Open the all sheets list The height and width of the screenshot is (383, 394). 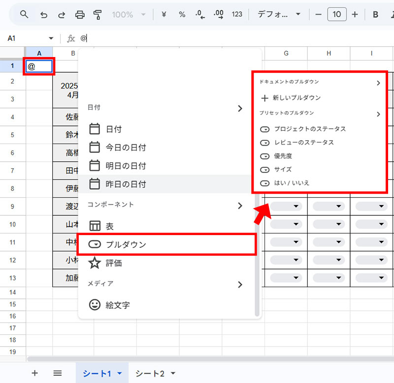coord(58,373)
